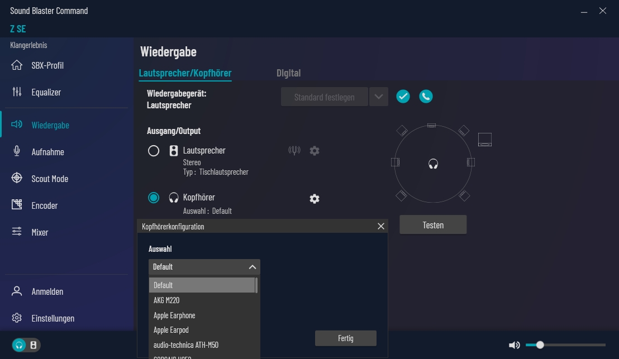Click the Z SE device name
Image resolution: width=619 pixels, height=359 pixels.
pos(18,29)
